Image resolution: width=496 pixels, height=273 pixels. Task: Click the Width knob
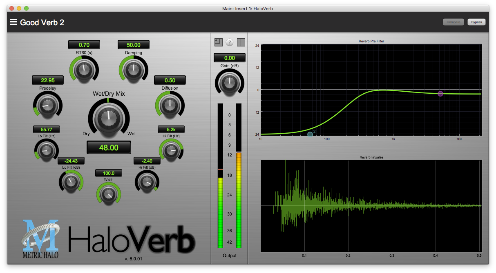(108, 194)
